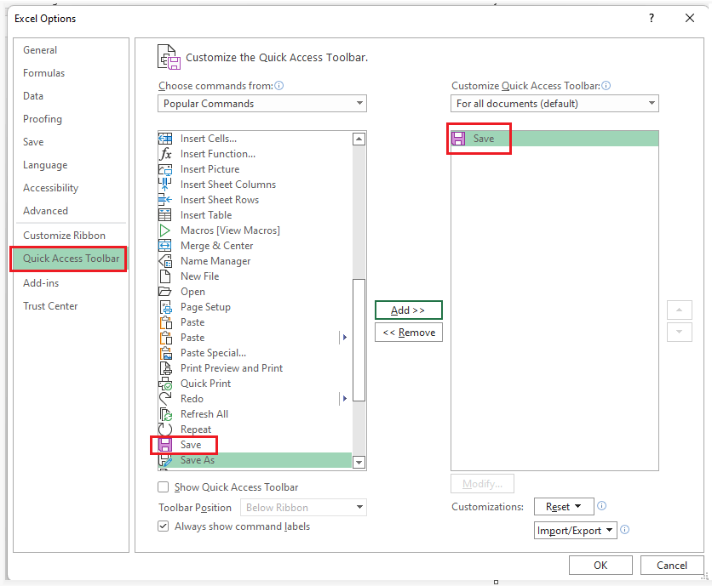Click the OK button
Viewport: 712px width, 586px height.
[x=600, y=565]
